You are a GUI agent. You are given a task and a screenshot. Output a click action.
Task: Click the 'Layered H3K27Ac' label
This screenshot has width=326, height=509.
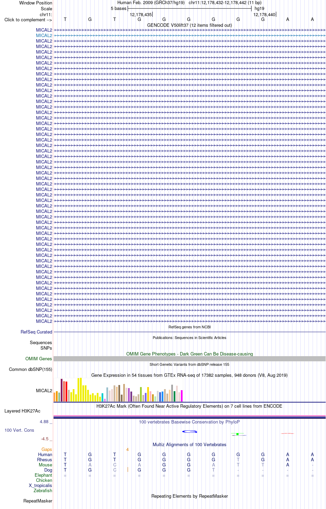(22, 411)
